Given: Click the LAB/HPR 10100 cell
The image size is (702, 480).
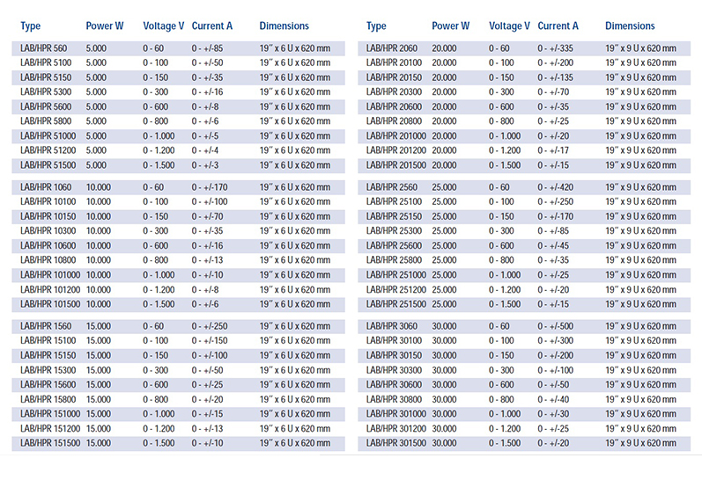Looking at the screenshot, I should coord(48,201).
